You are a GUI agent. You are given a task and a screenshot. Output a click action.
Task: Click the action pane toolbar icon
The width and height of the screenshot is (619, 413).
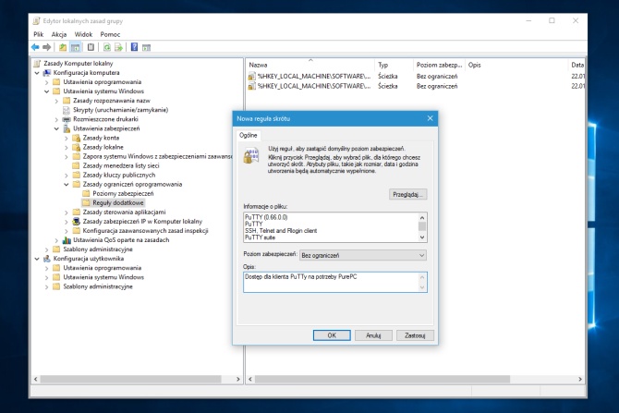point(147,47)
